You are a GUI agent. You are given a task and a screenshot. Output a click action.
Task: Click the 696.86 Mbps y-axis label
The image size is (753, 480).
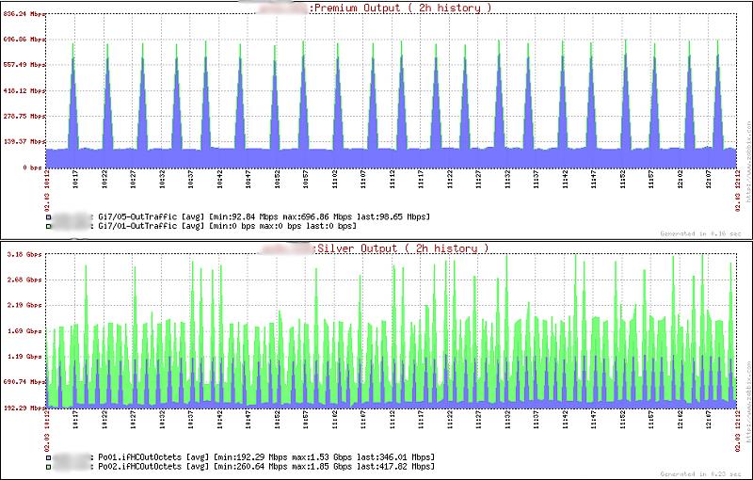[24, 40]
